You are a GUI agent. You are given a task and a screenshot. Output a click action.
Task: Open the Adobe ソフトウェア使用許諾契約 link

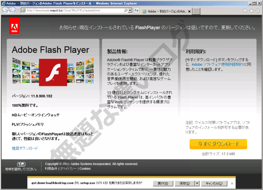(217, 65)
